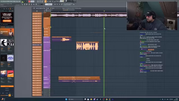Open the Pattern 1 selector dropdown
Image resolution: width=179 pixels, height=101 pixels.
coord(48,4)
